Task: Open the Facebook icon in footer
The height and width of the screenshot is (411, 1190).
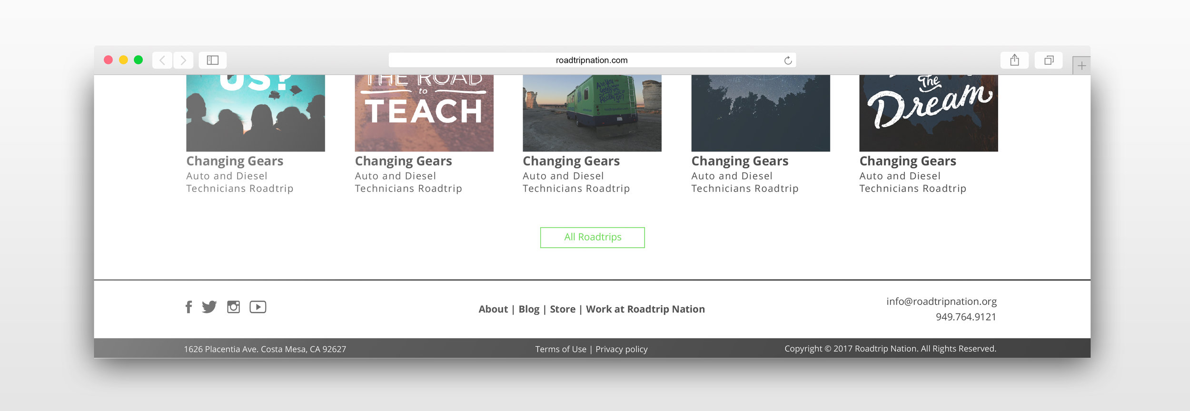Action: (x=189, y=307)
